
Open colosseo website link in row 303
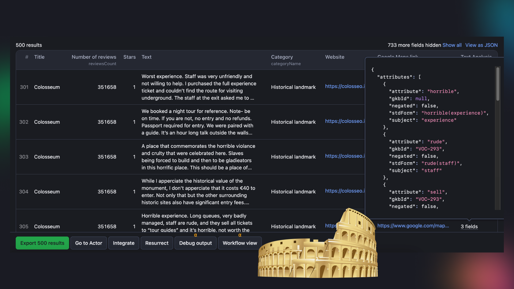(345, 156)
